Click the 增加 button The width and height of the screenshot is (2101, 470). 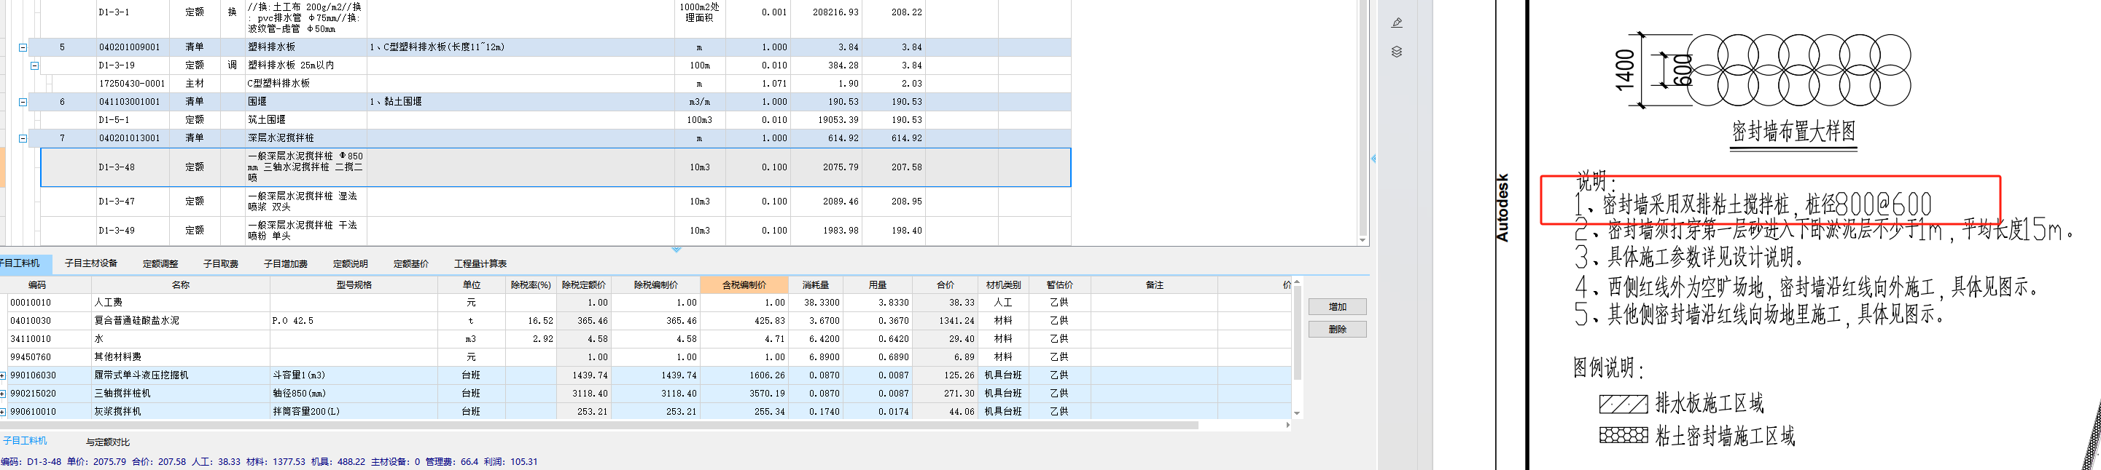pyautogui.click(x=1337, y=307)
